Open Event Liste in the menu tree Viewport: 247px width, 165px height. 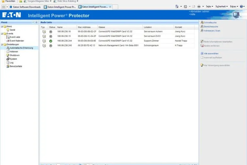[13, 37]
